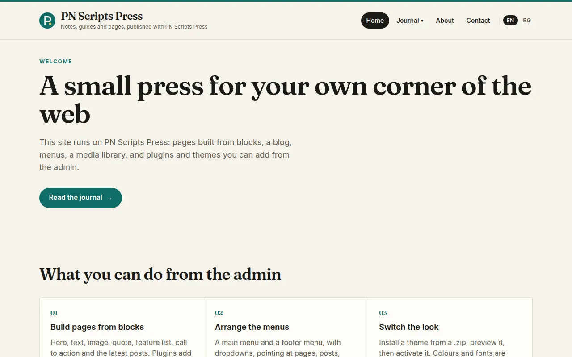Open the Contact page

[x=478, y=21]
